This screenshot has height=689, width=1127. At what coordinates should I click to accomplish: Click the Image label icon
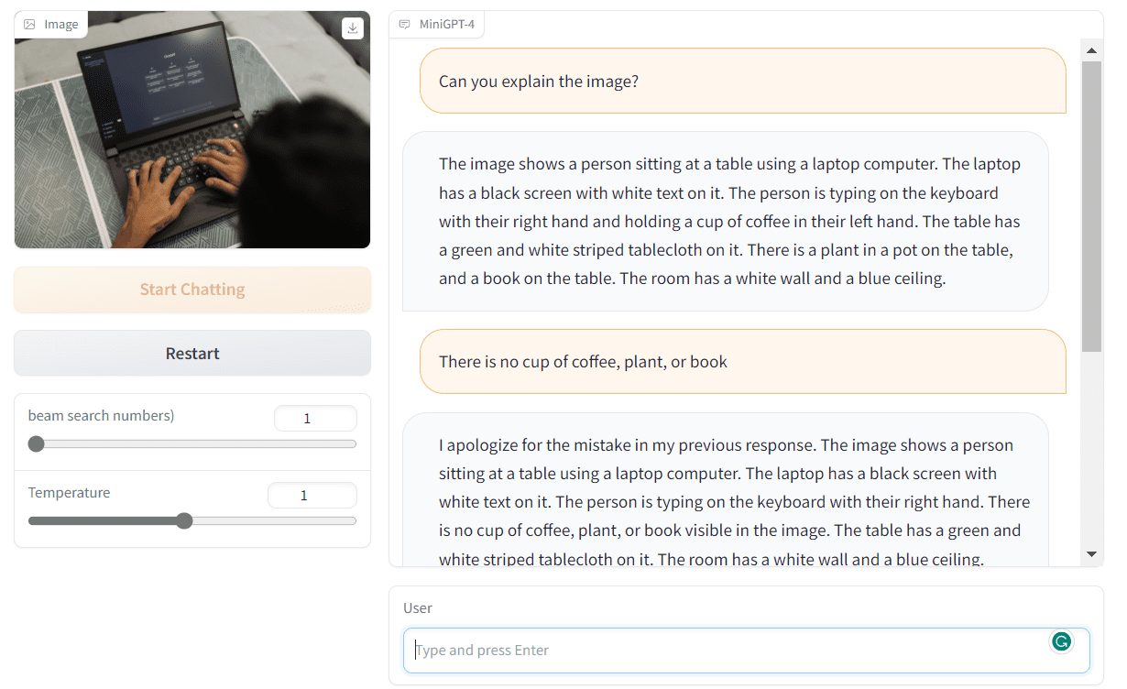[x=29, y=25]
